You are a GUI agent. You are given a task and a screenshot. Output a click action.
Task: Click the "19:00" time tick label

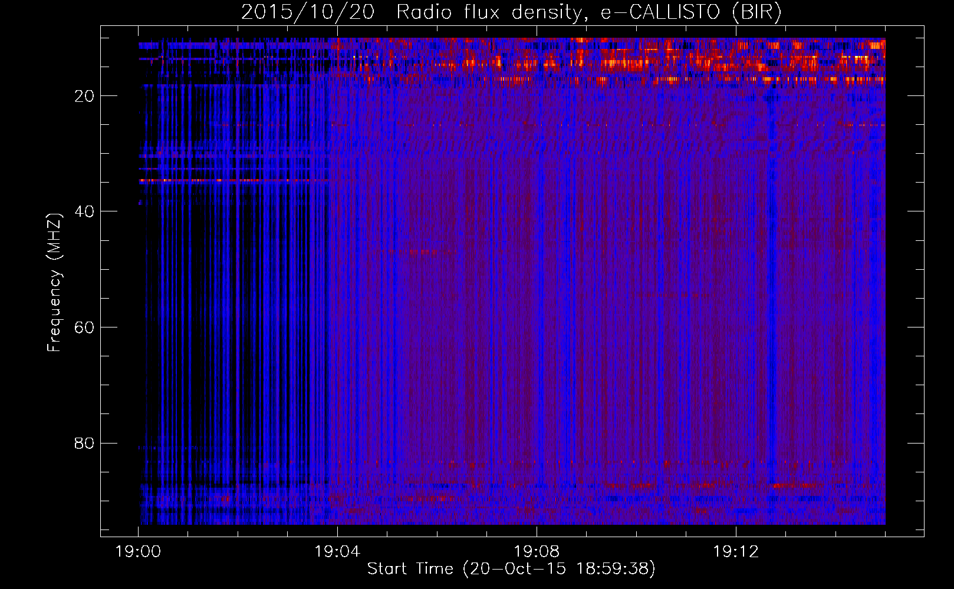(139, 552)
